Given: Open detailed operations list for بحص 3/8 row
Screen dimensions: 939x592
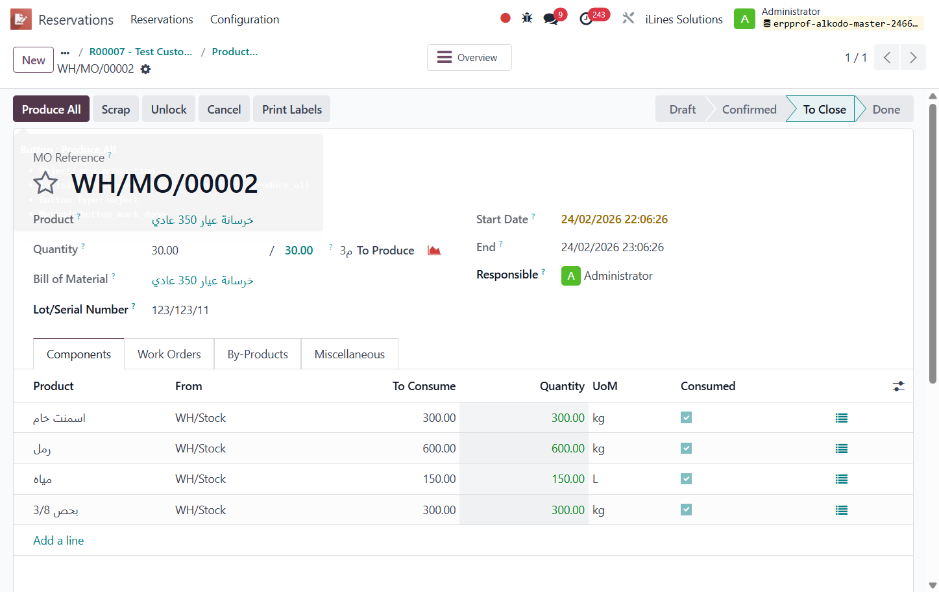Looking at the screenshot, I should pyautogui.click(x=842, y=510).
